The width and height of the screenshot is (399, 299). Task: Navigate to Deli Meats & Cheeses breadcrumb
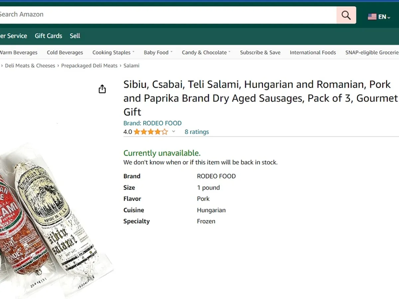(30, 66)
